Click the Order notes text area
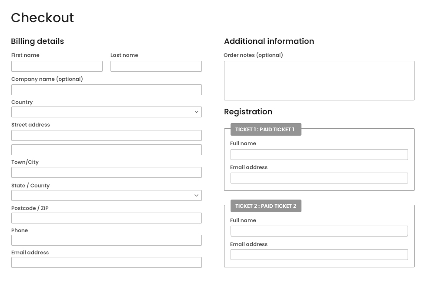The height and width of the screenshot is (290, 435). click(319, 80)
